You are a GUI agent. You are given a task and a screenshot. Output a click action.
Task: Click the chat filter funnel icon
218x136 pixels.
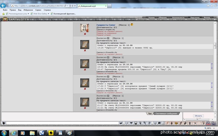(131, 123)
